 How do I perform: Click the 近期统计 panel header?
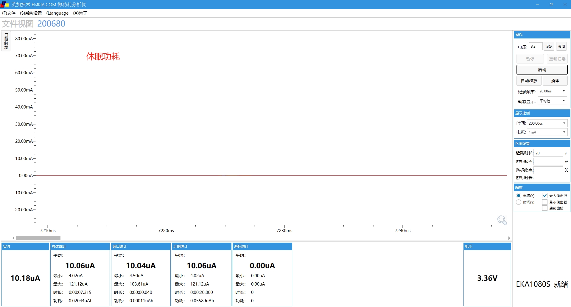[201, 246]
